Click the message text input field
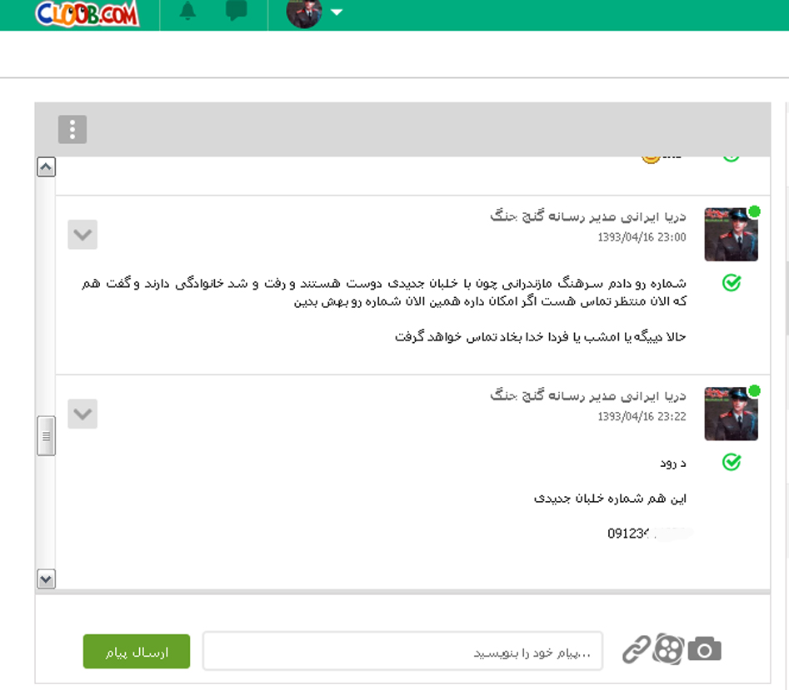 point(402,652)
